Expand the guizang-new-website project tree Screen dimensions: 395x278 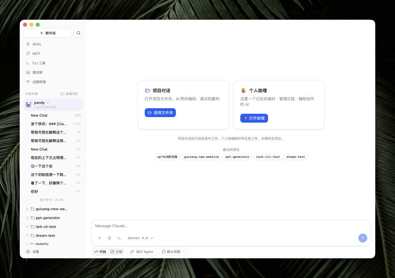click(27, 209)
